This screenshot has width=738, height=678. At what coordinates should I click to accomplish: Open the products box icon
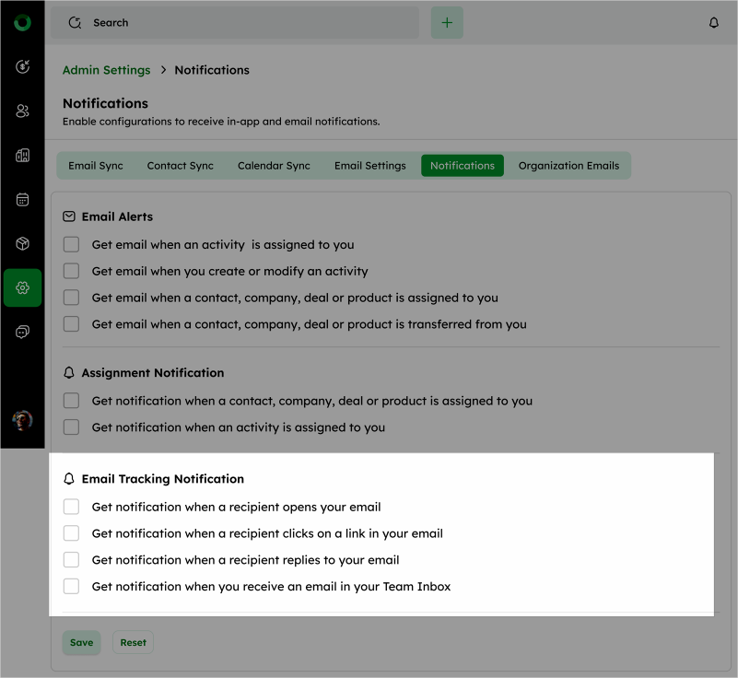pyautogui.click(x=22, y=244)
